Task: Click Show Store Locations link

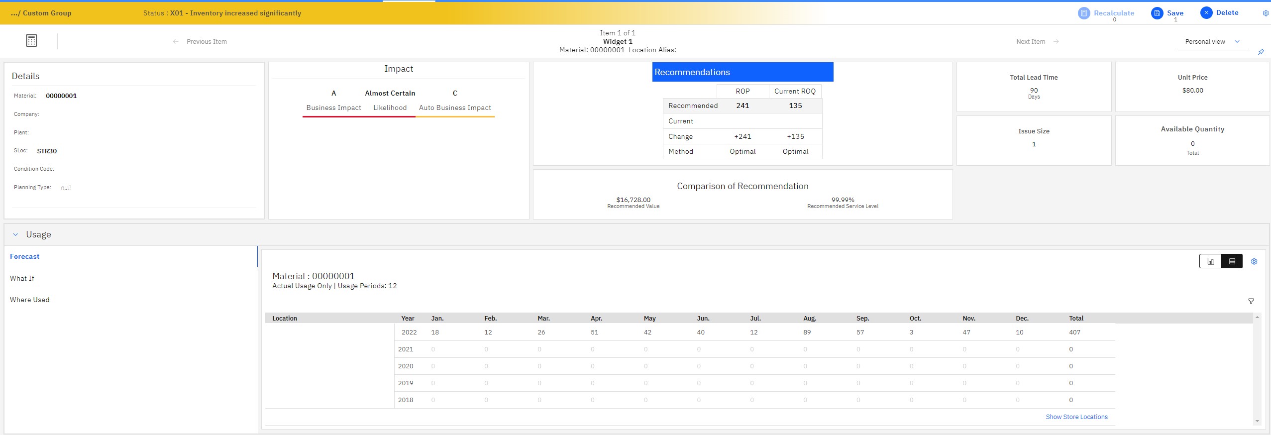Action: click(x=1076, y=417)
